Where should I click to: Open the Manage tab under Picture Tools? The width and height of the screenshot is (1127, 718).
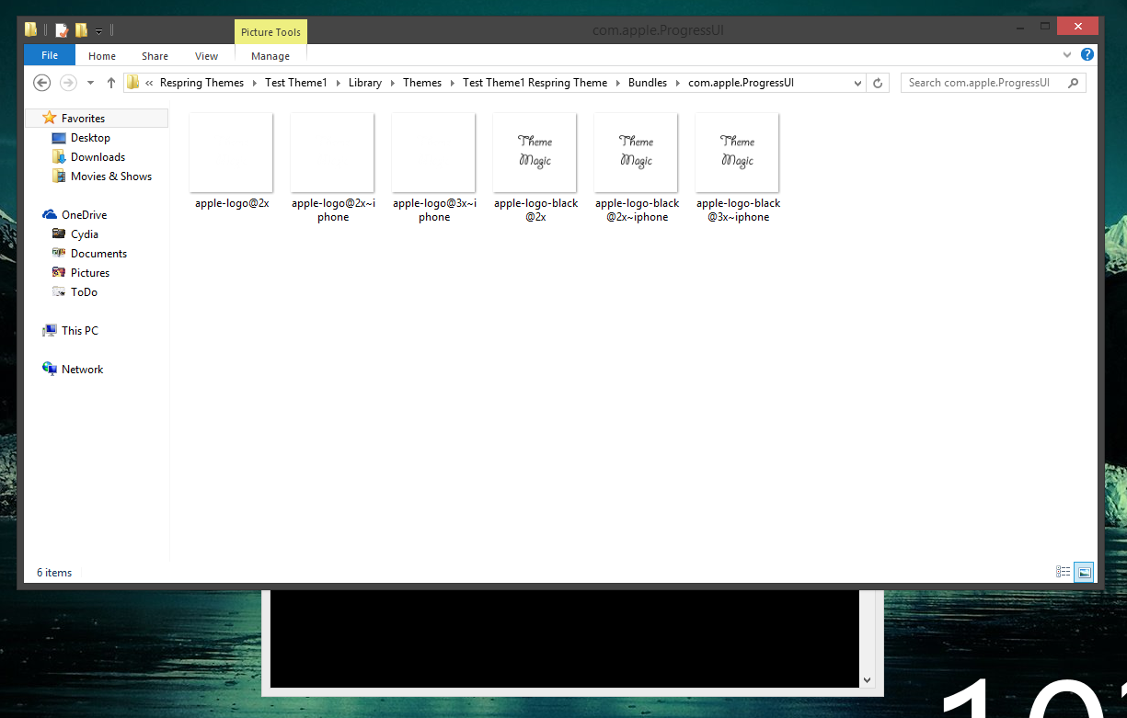[270, 56]
